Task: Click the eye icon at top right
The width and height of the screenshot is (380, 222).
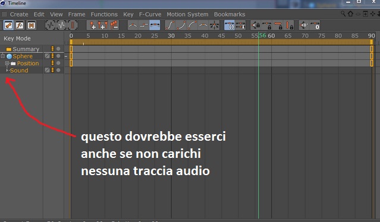Action: point(358,14)
